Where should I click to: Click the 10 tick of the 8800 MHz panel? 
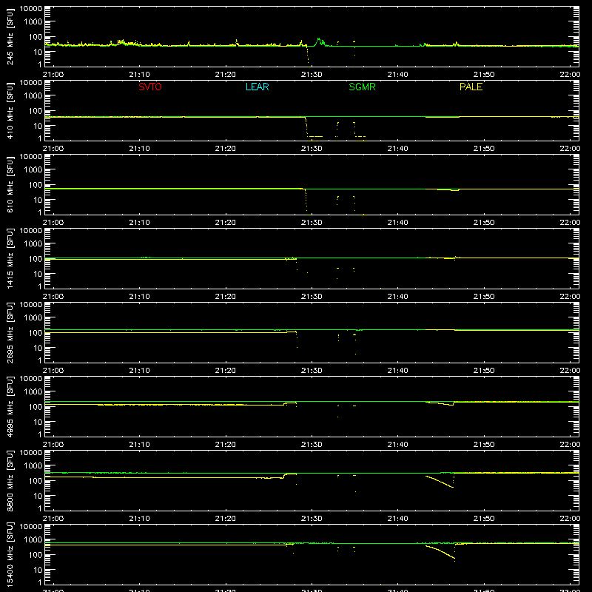point(38,496)
